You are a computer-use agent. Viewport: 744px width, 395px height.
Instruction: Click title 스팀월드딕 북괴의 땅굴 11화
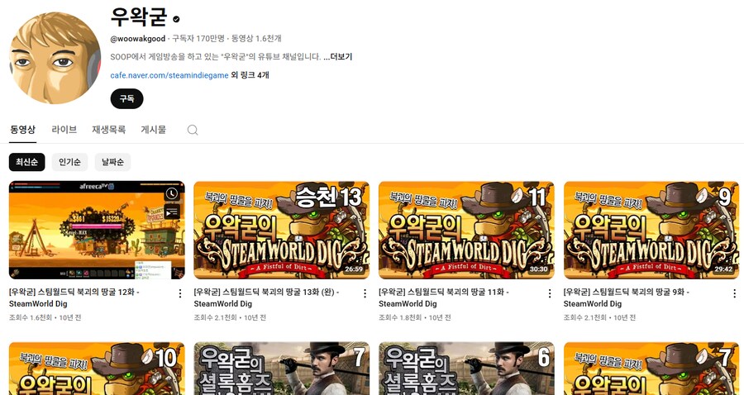tap(444, 297)
